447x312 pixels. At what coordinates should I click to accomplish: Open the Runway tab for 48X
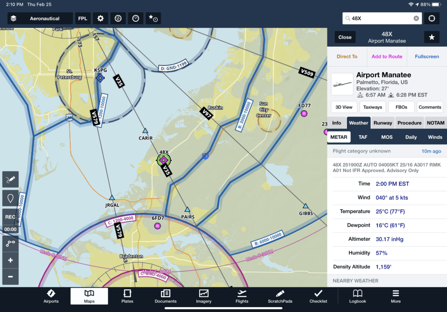point(382,123)
